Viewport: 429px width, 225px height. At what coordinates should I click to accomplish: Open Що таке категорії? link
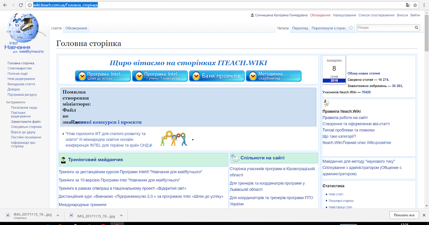pyautogui.click(x=339, y=136)
